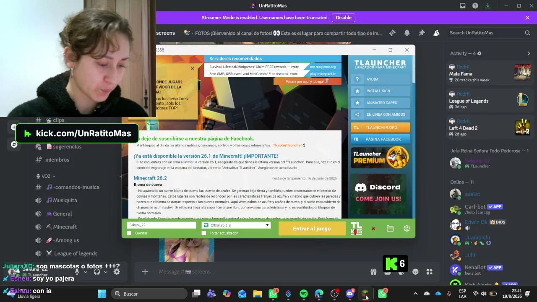Open PÁGINA FACEBOOK button in TLauncher

(380, 139)
